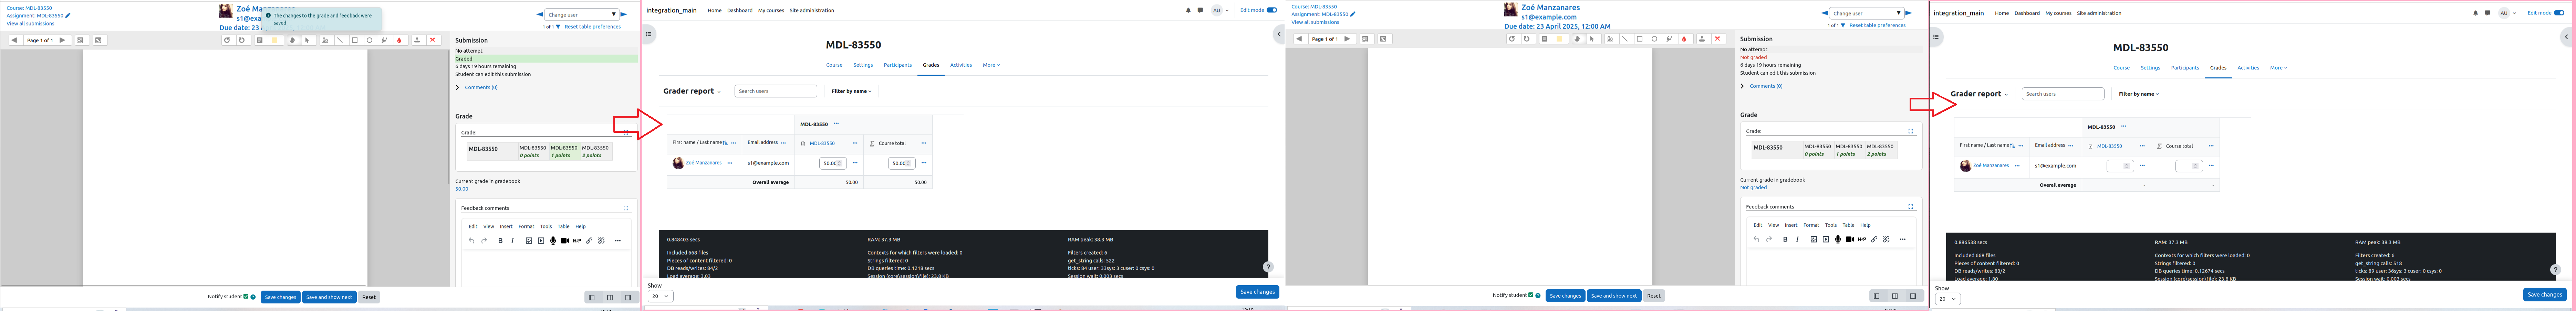Click Italic in the Graded view's feedback editor
This screenshot has height=311, width=2576.
click(513, 241)
